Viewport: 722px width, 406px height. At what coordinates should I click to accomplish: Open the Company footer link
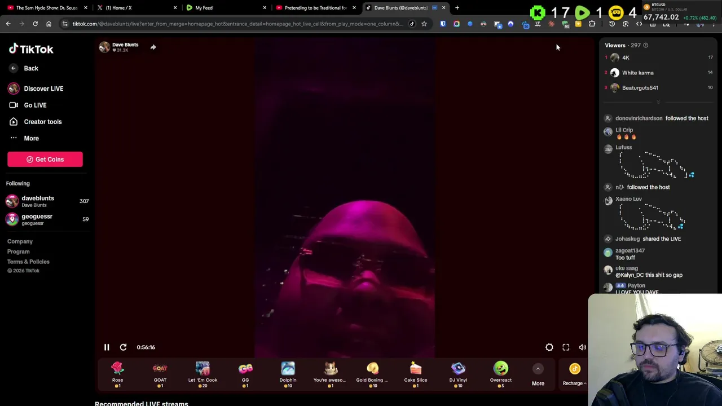pyautogui.click(x=20, y=241)
